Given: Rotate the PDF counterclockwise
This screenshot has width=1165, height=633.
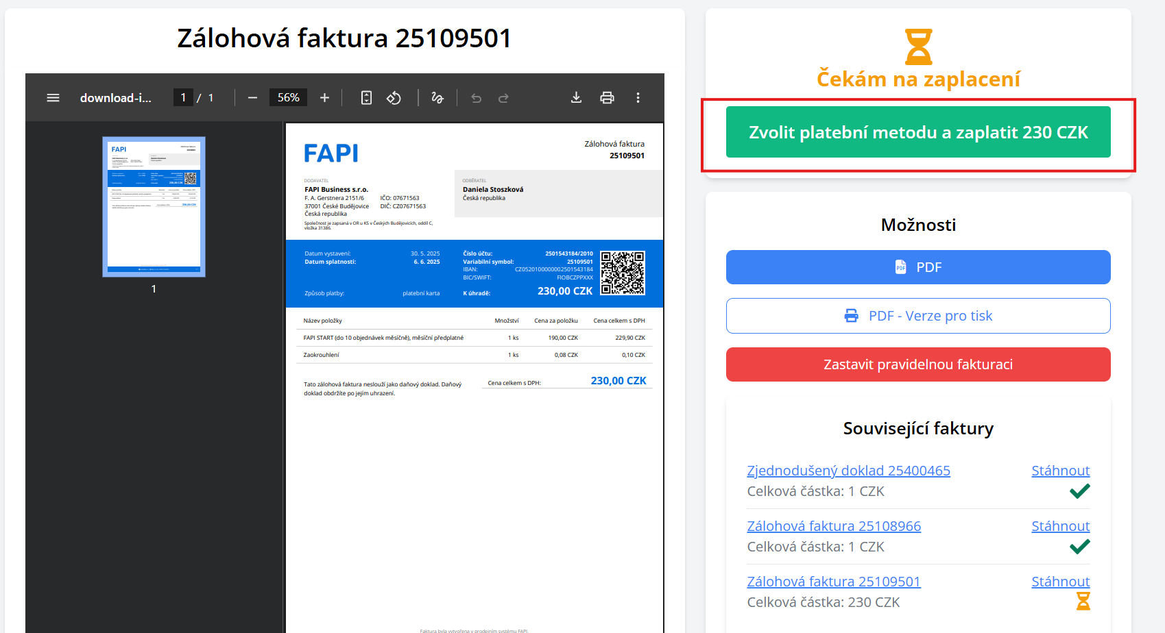Looking at the screenshot, I should 394,98.
